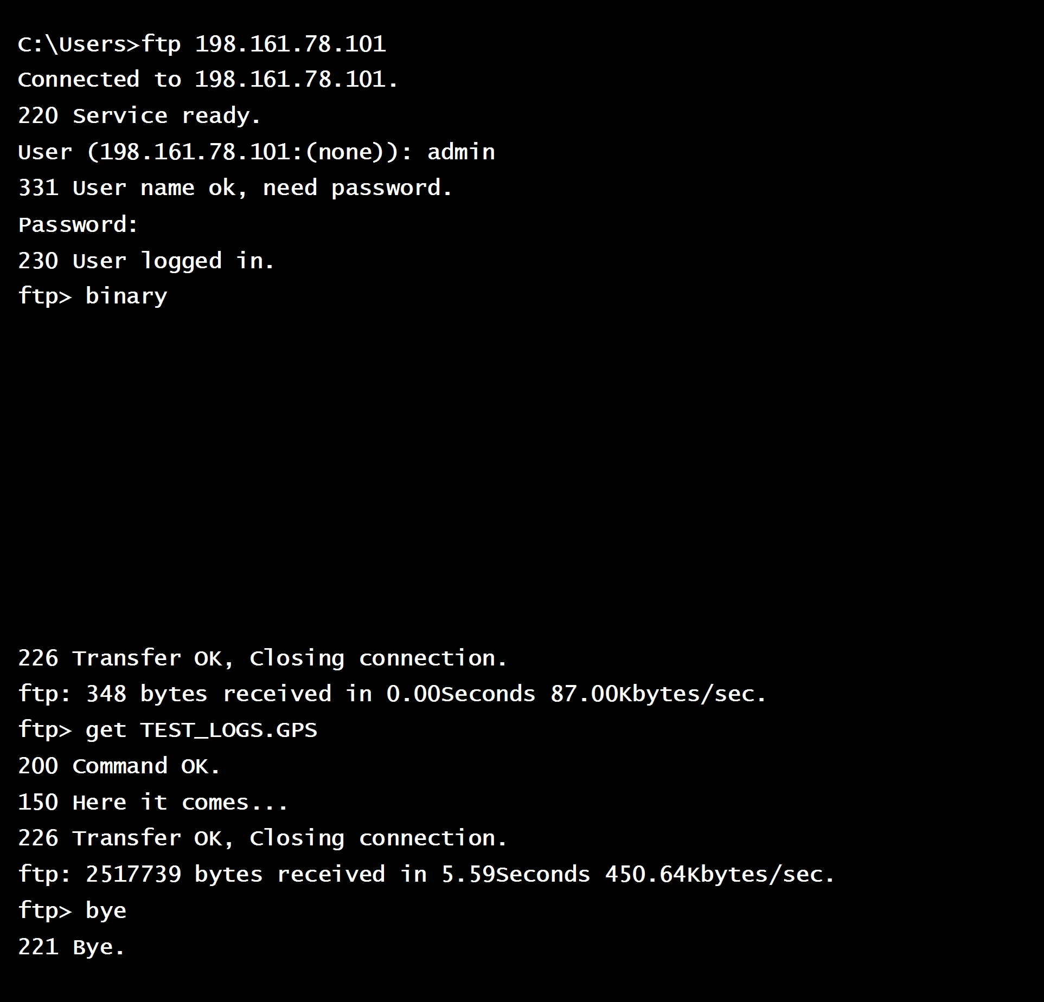Click the '2517739 bytes received' line

(426, 875)
